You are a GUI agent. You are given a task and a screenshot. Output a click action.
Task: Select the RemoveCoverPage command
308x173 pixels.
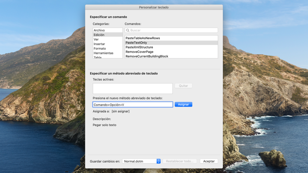click(171, 51)
